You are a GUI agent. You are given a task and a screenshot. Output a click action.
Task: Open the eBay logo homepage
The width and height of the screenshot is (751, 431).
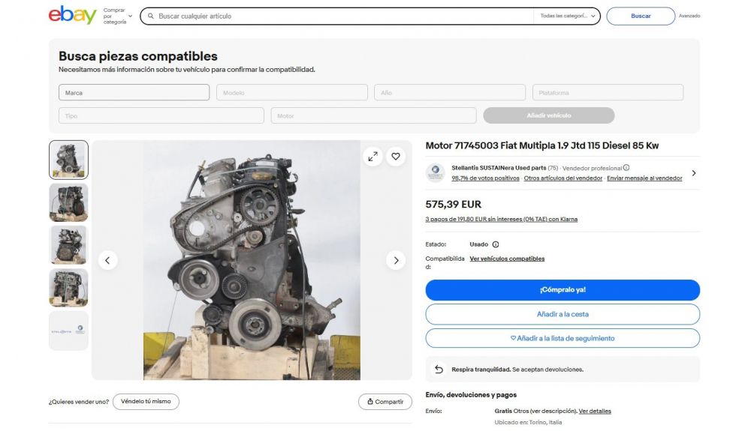point(72,15)
